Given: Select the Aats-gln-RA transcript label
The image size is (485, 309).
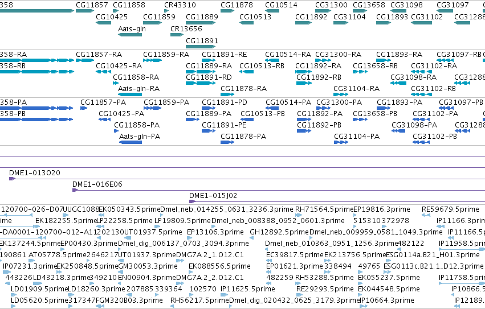Looking at the screenshot, I should 139,89.
